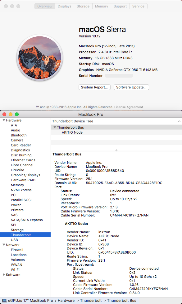The image size is (182, 304).
Task: Select Graphics/Displays in the sidebar
Action: [x=25, y=175]
